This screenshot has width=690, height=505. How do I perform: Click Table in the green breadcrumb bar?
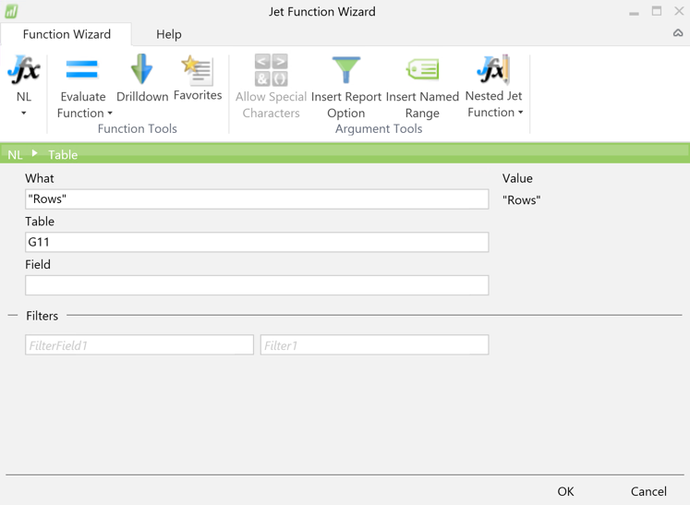coord(63,155)
